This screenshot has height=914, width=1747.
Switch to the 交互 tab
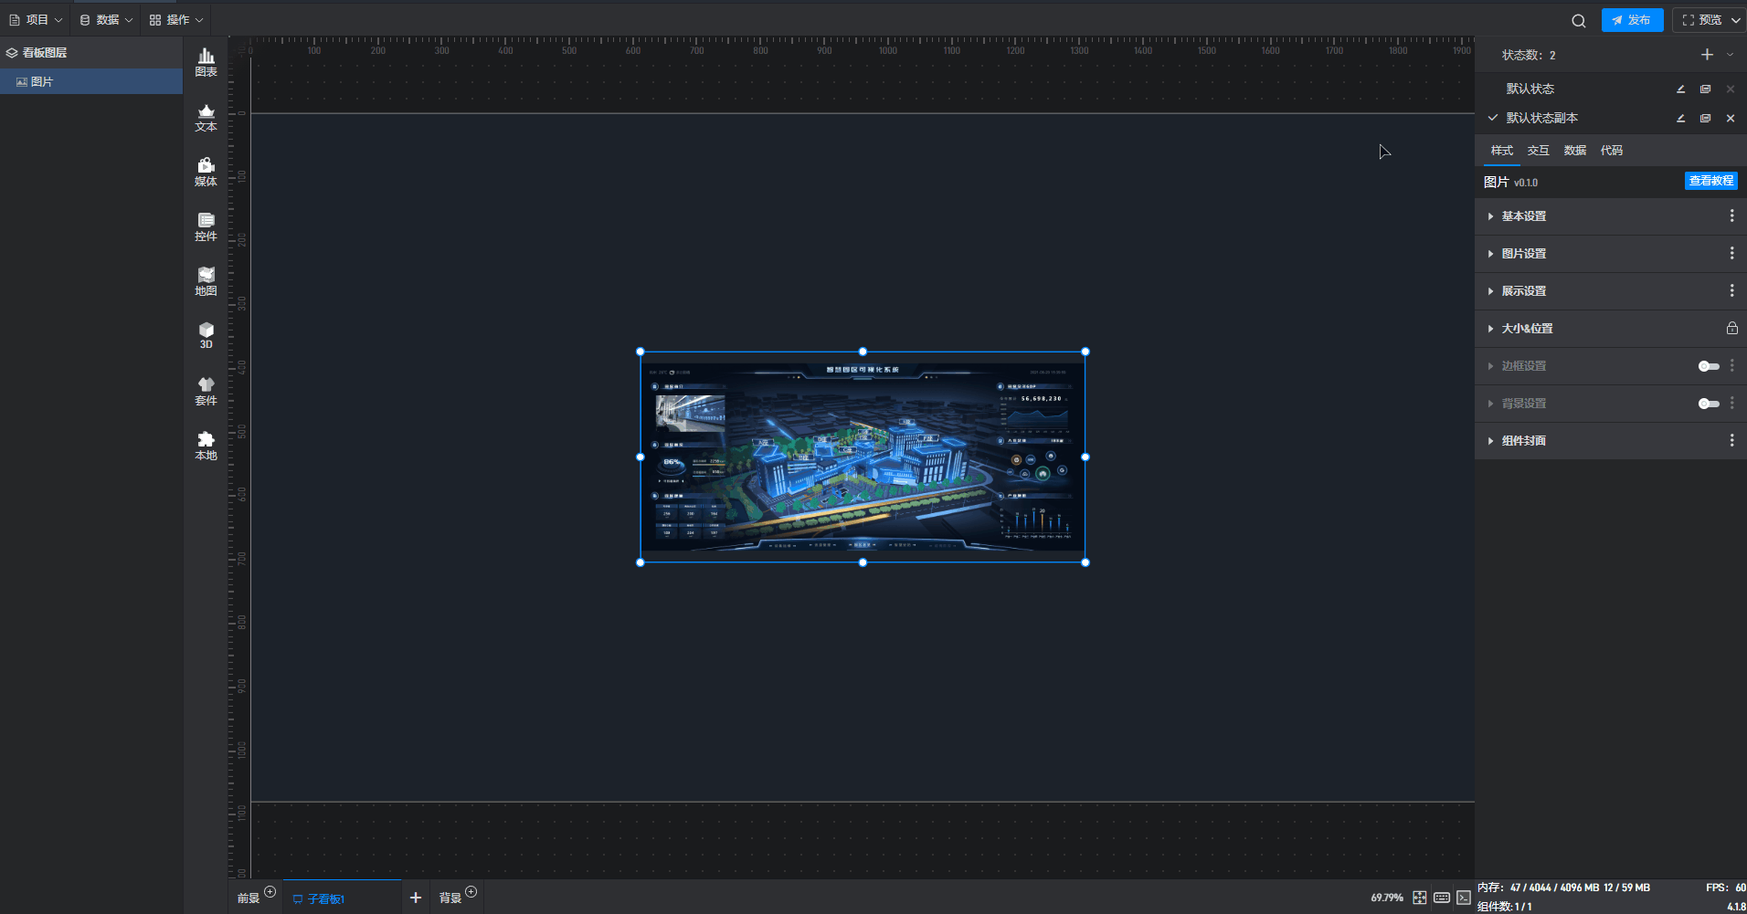[x=1538, y=151]
